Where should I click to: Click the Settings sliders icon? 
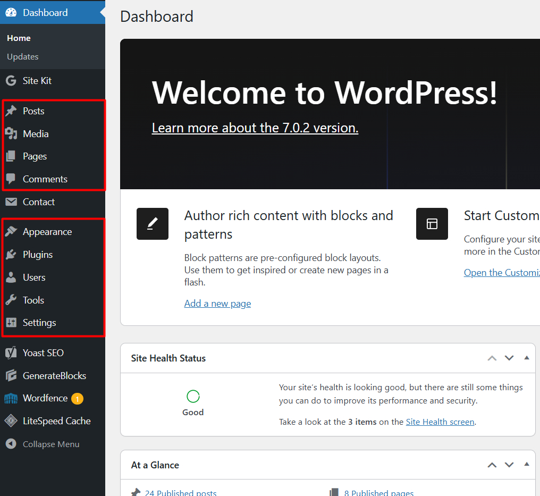click(11, 322)
